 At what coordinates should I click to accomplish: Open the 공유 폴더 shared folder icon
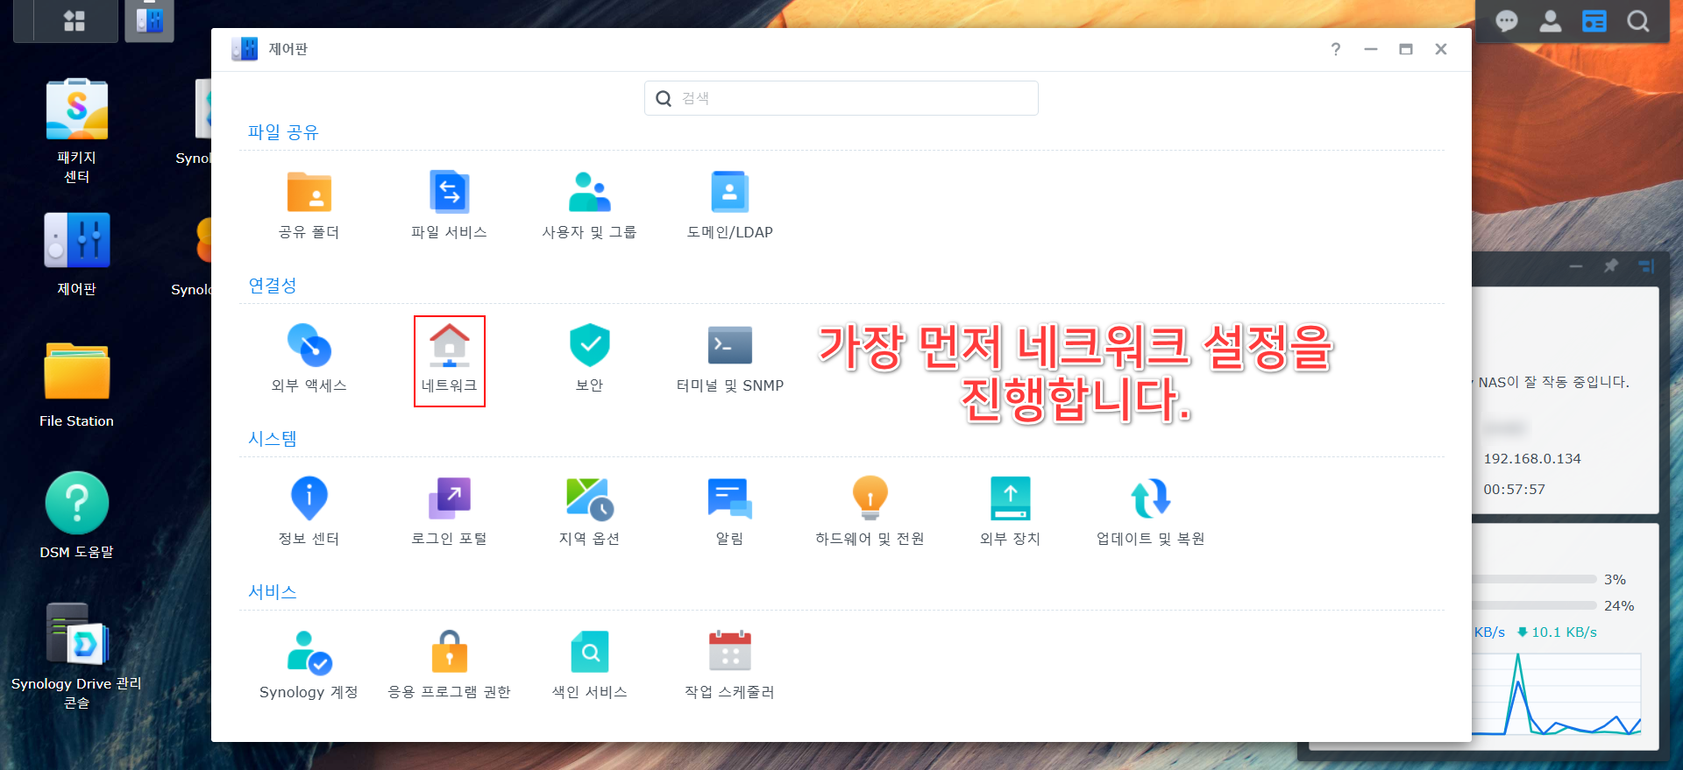click(309, 207)
